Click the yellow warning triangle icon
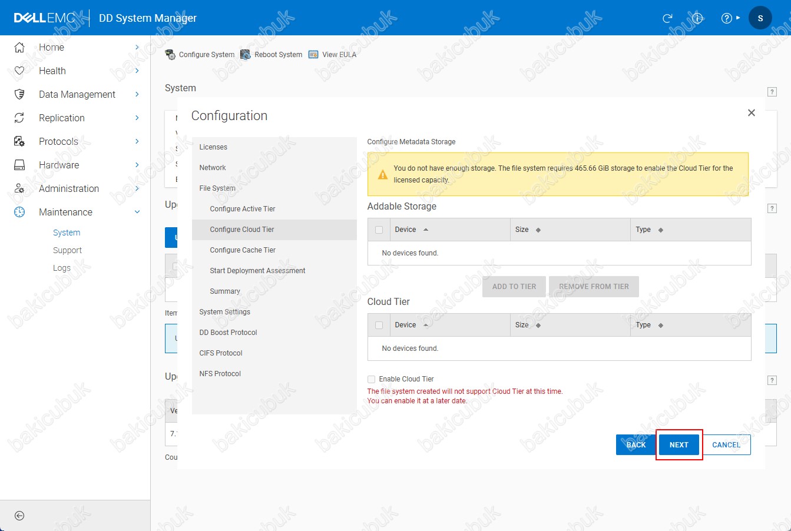The width and height of the screenshot is (791, 531). pyautogui.click(x=383, y=174)
